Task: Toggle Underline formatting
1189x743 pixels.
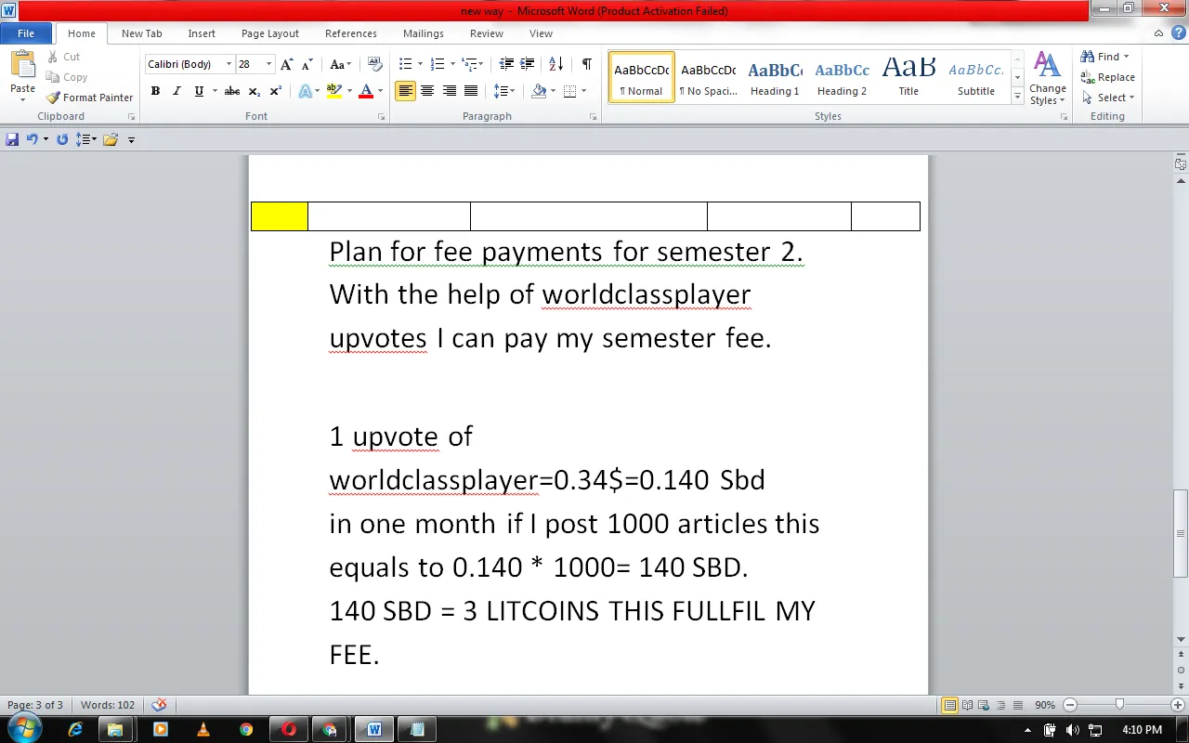Action: (x=199, y=91)
